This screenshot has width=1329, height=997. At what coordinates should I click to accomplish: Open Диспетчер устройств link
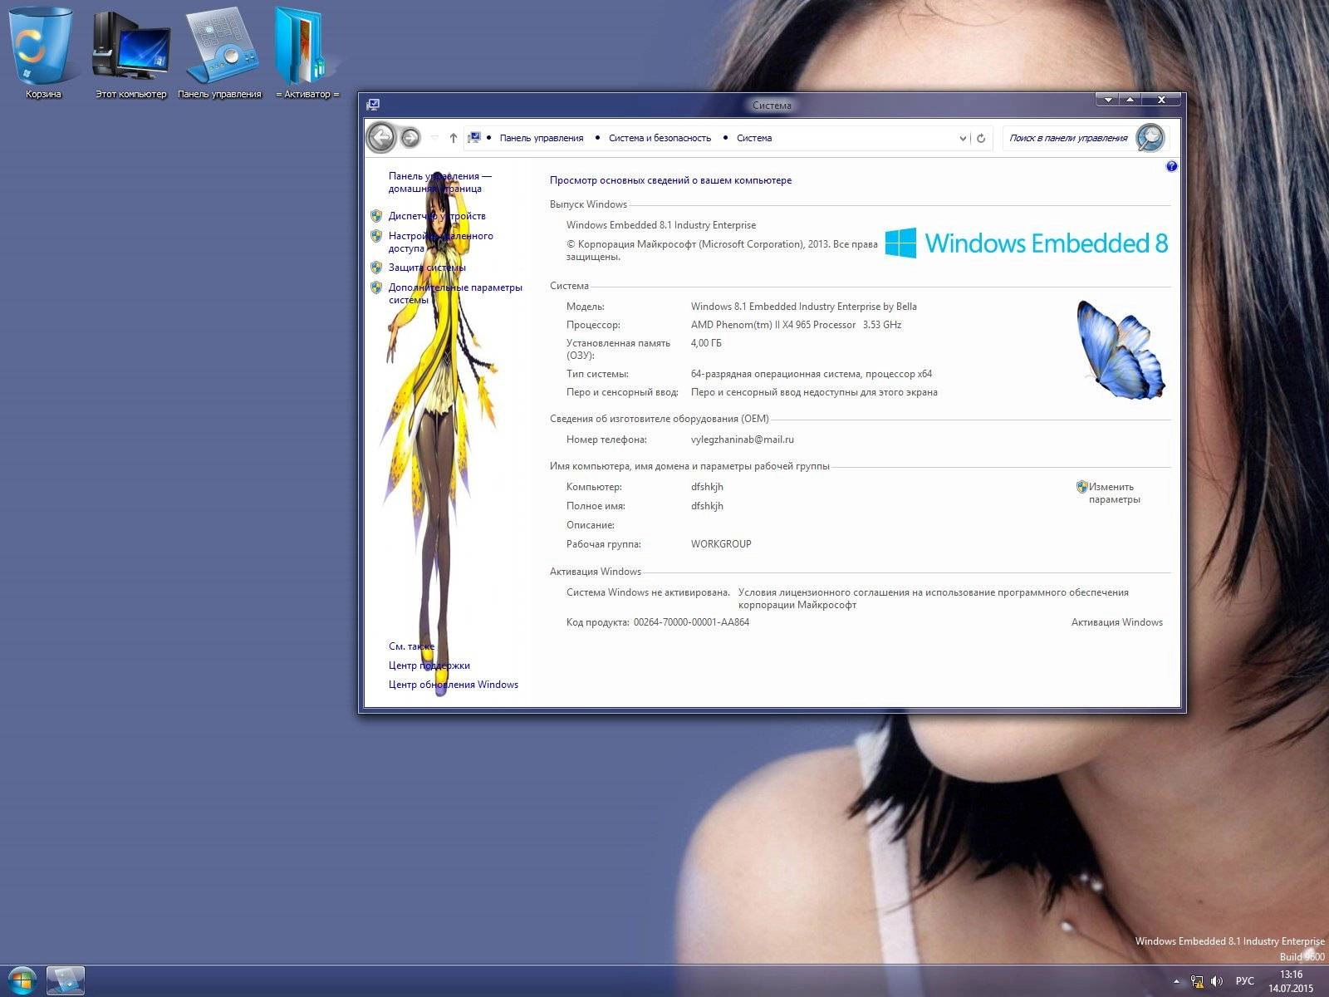pyautogui.click(x=437, y=216)
